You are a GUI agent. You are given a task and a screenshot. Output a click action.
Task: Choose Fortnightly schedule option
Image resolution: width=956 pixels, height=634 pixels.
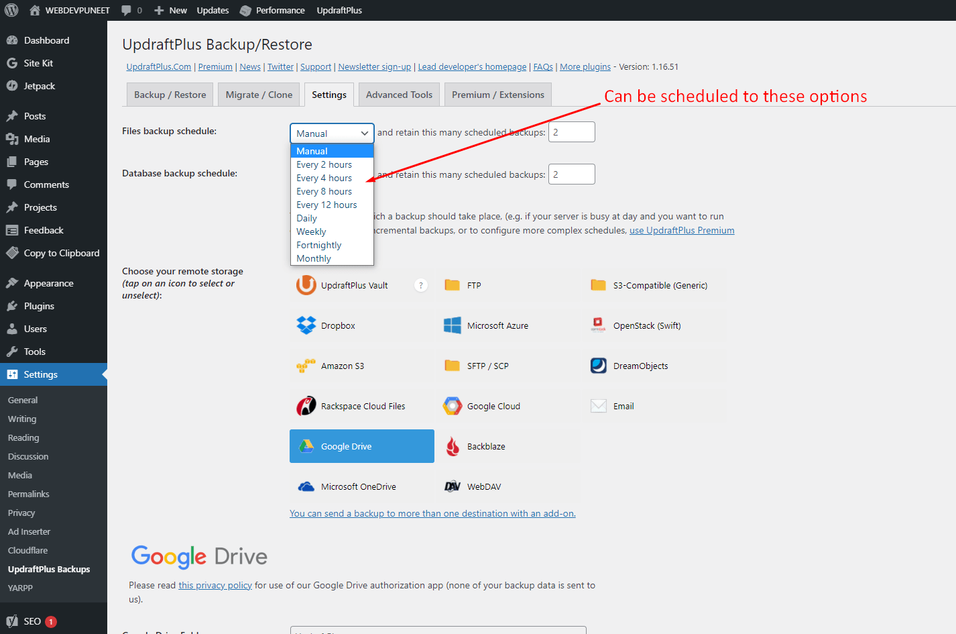(x=332, y=245)
